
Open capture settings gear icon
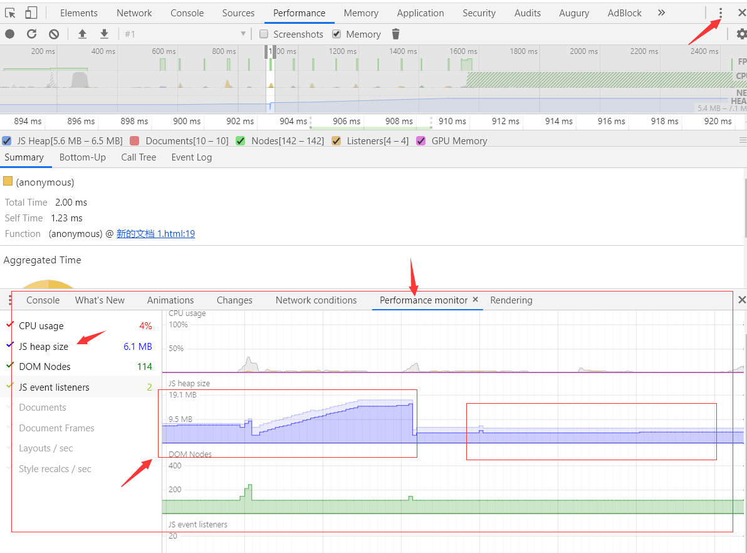pyautogui.click(x=741, y=34)
